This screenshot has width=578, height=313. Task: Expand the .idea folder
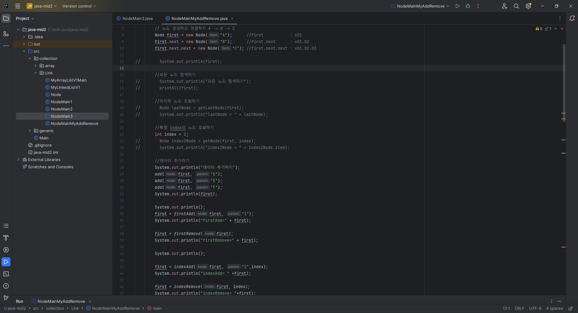(x=24, y=37)
